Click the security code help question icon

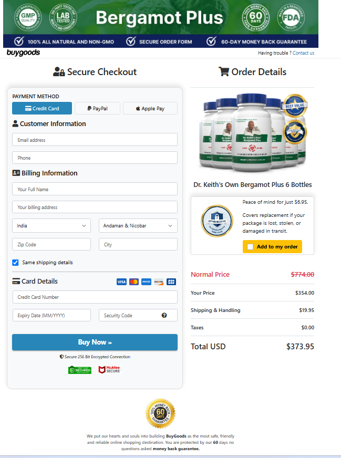click(x=164, y=316)
